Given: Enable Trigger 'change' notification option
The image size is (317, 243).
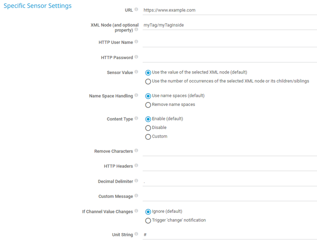Looking at the screenshot, I should [x=148, y=220].
